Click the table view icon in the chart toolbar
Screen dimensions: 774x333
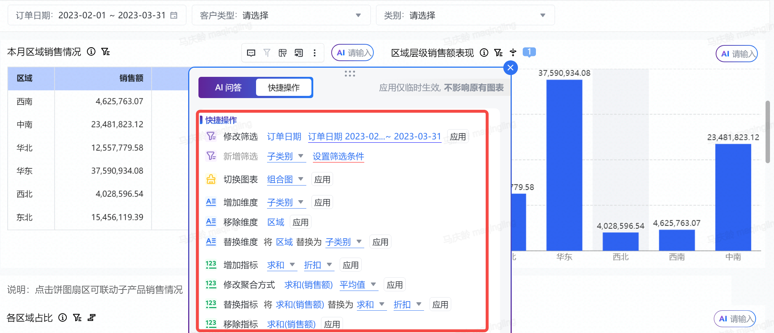pos(282,53)
